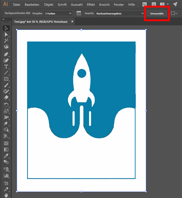Click the Umwandeln button
Screen dimensions: 182x198
point(157,13)
